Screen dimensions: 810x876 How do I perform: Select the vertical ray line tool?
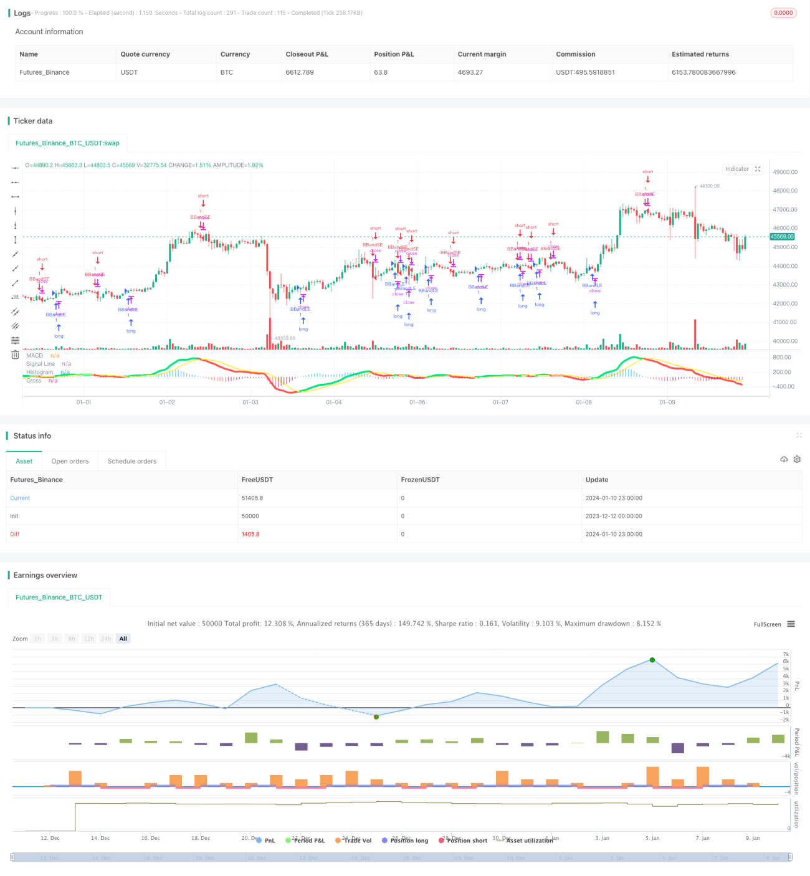15,225
